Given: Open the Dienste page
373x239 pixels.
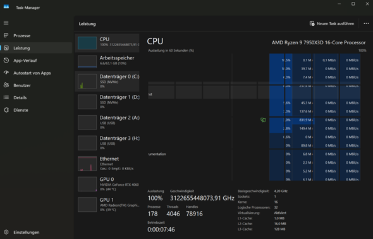Looking at the screenshot, I should point(36,110).
